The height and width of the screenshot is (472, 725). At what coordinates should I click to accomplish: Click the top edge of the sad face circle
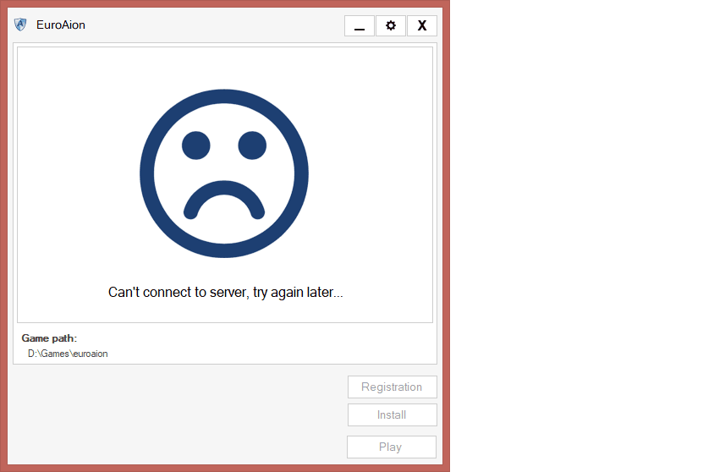point(224,96)
